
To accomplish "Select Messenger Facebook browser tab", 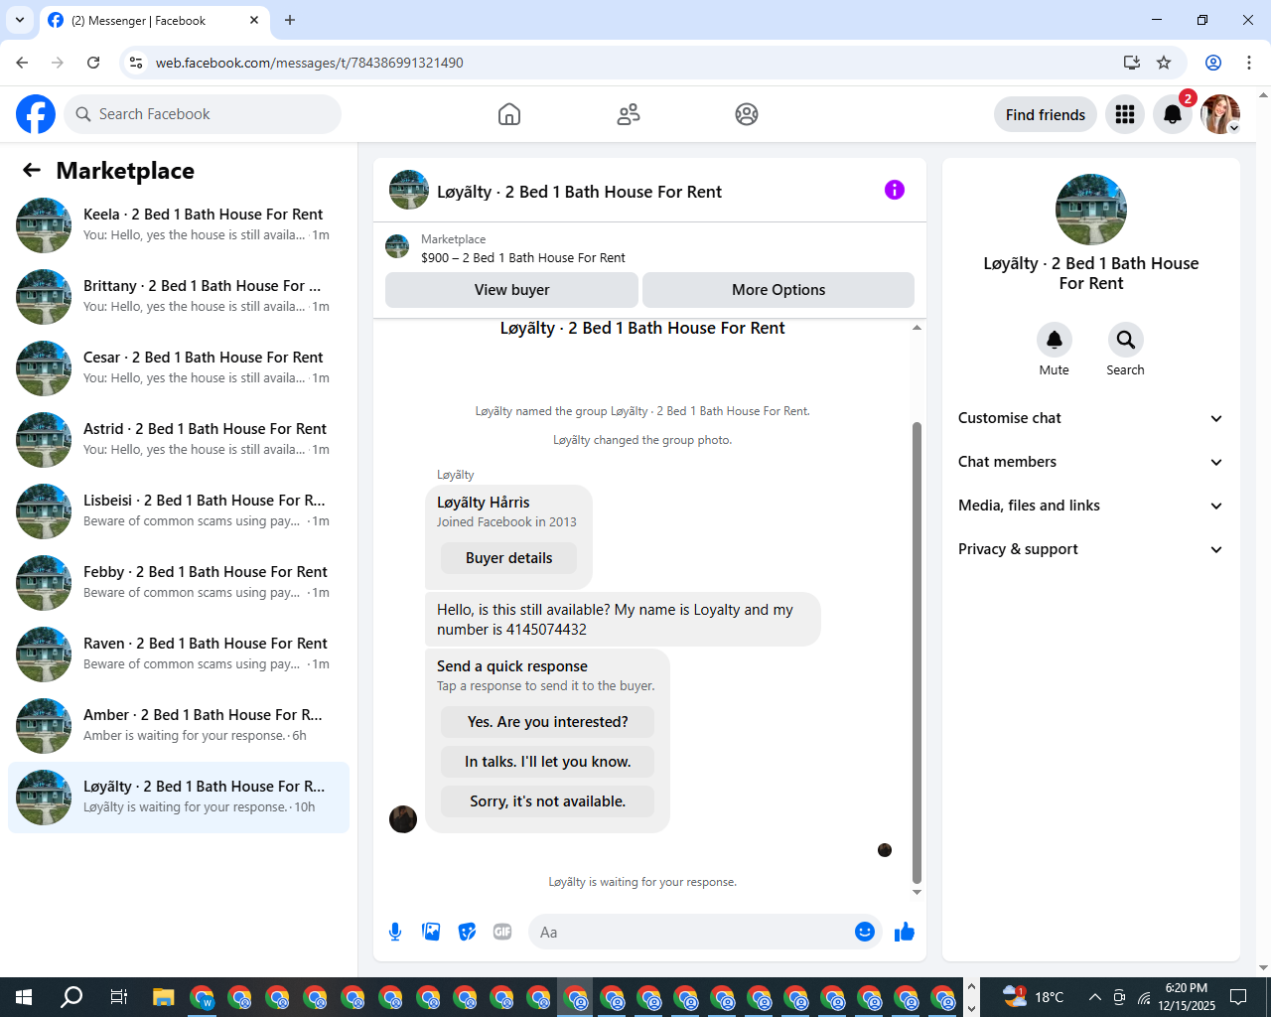I will [x=154, y=20].
